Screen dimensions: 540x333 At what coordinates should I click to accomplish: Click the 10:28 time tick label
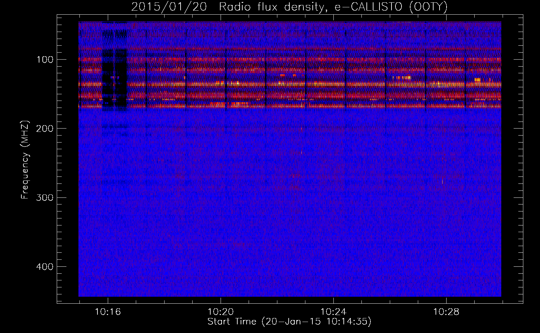(446, 312)
